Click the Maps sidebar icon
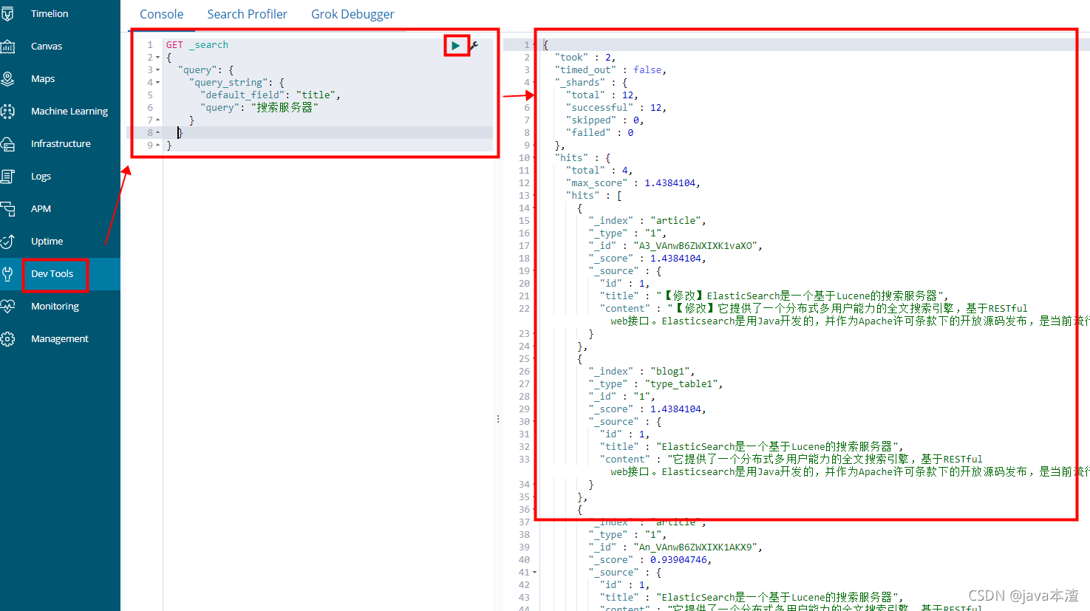 pyautogui.click(x=7, y=79)
